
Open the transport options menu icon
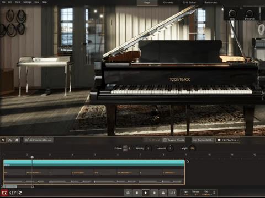(214, 193)
